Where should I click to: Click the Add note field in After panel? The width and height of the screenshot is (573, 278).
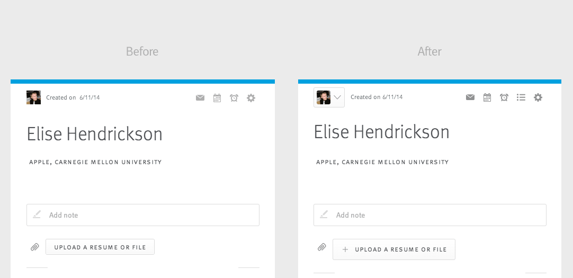tap(430, 215)
